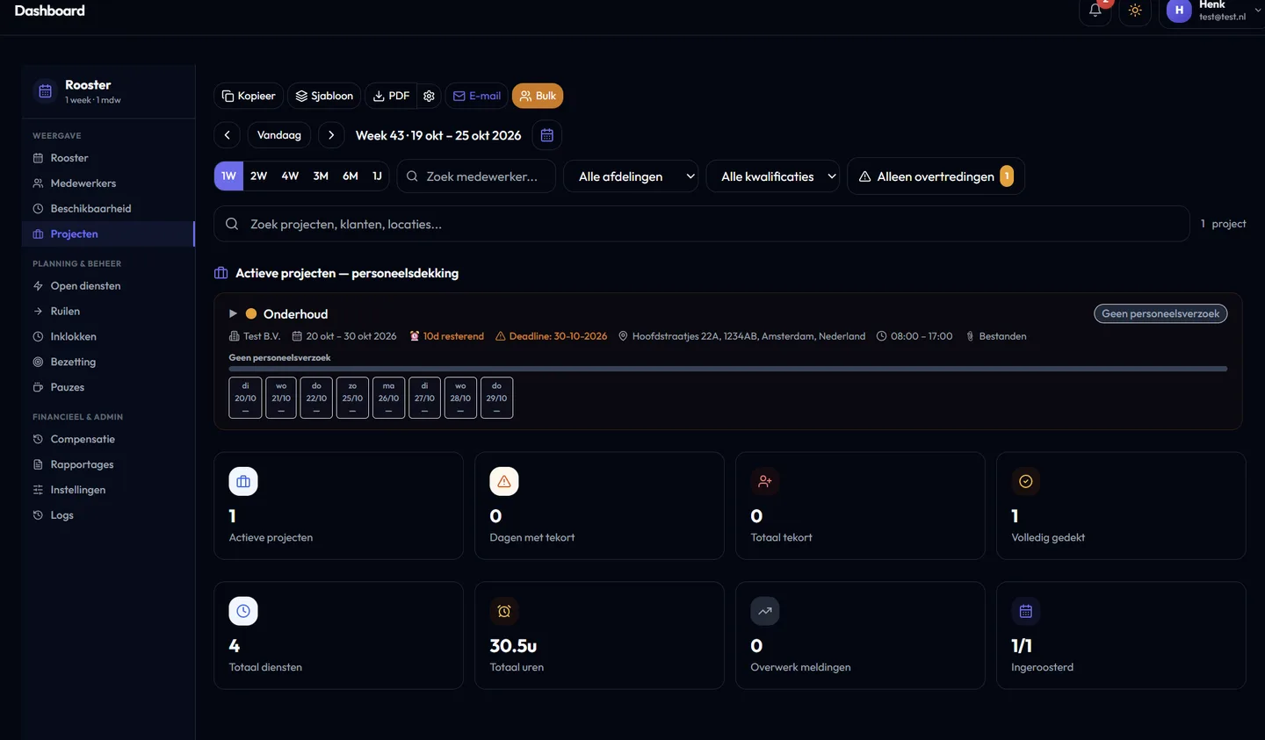Jump to Vandaag

[x=279, y=135]
